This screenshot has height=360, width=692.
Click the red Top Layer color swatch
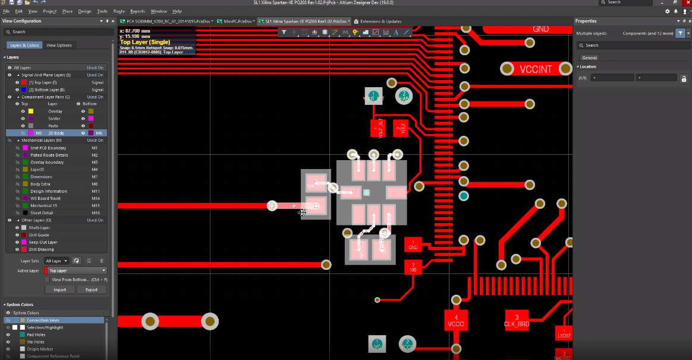tap(24, 82)
